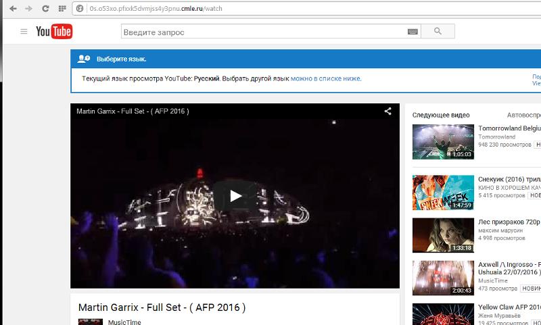Open the 'можно в списке ниже' link
Viewport: 541px width, 325px height.
[x=326, y=78]
